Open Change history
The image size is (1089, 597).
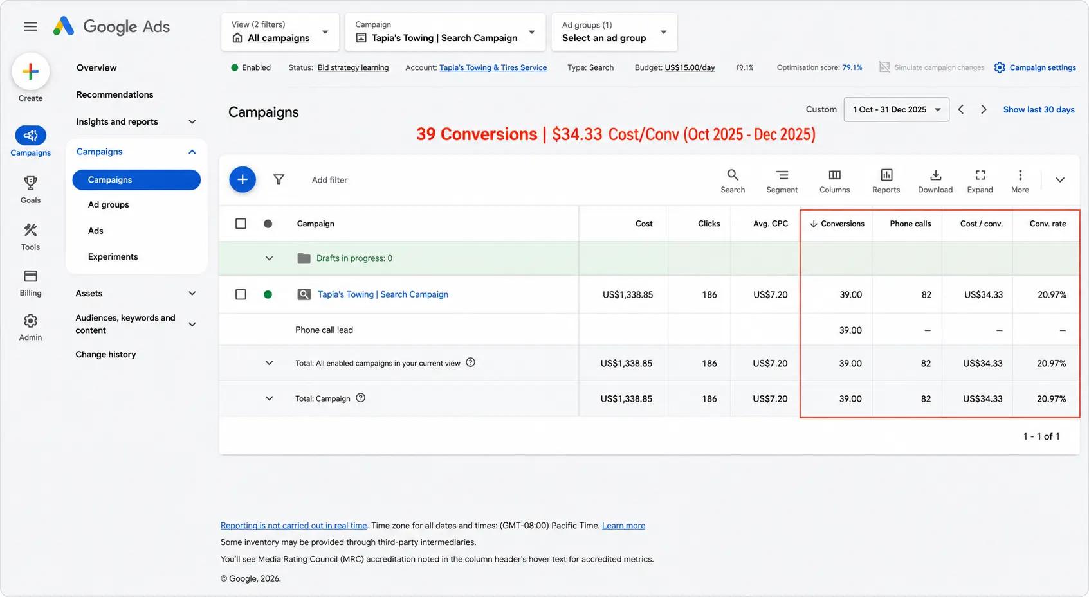pos(105,354)
